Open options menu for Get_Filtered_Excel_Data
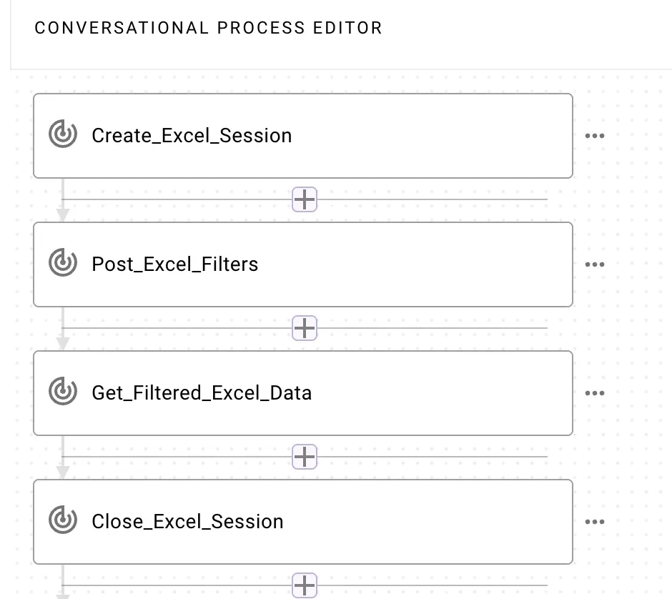 tap(594, 393)
